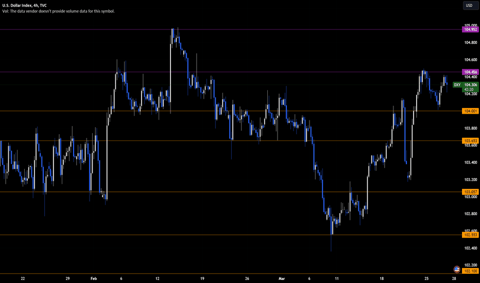Click the U.S. Dollar Index chart title
This screenshot has height=283, width=480.
pyautogui.click(x=25, y=6)
